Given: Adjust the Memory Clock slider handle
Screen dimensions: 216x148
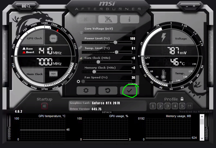Looking at the screenshot, I should [94, 72].
